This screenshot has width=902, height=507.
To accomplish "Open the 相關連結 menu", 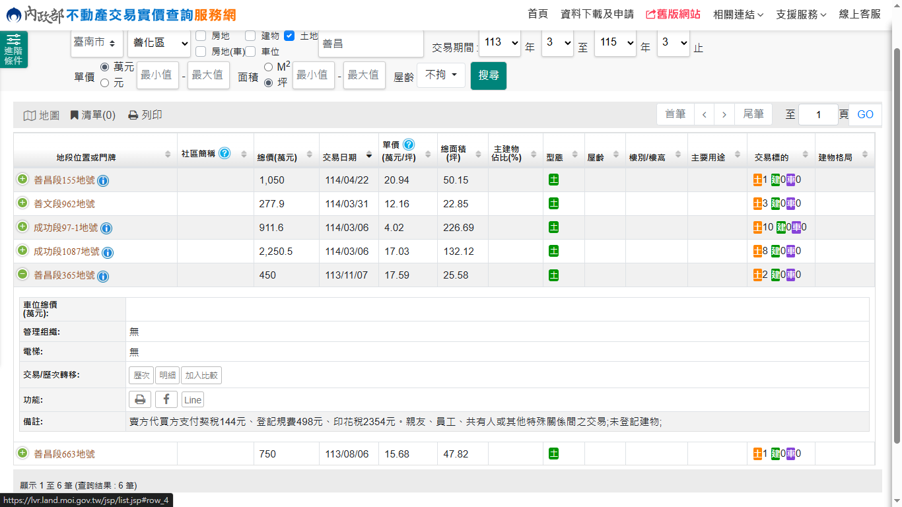I will click(x=738, y=14).
